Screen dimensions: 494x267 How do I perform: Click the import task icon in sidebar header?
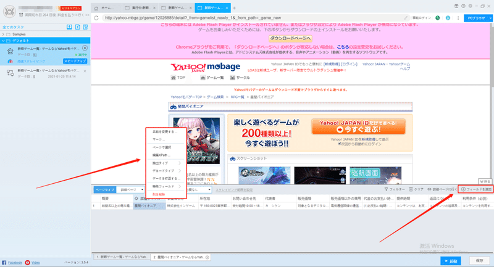(x=69, y=27)
